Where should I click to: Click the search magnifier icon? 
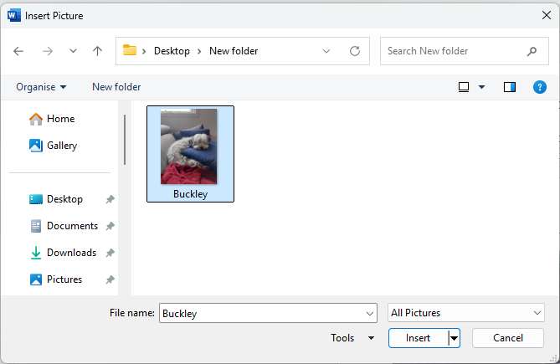532,51
